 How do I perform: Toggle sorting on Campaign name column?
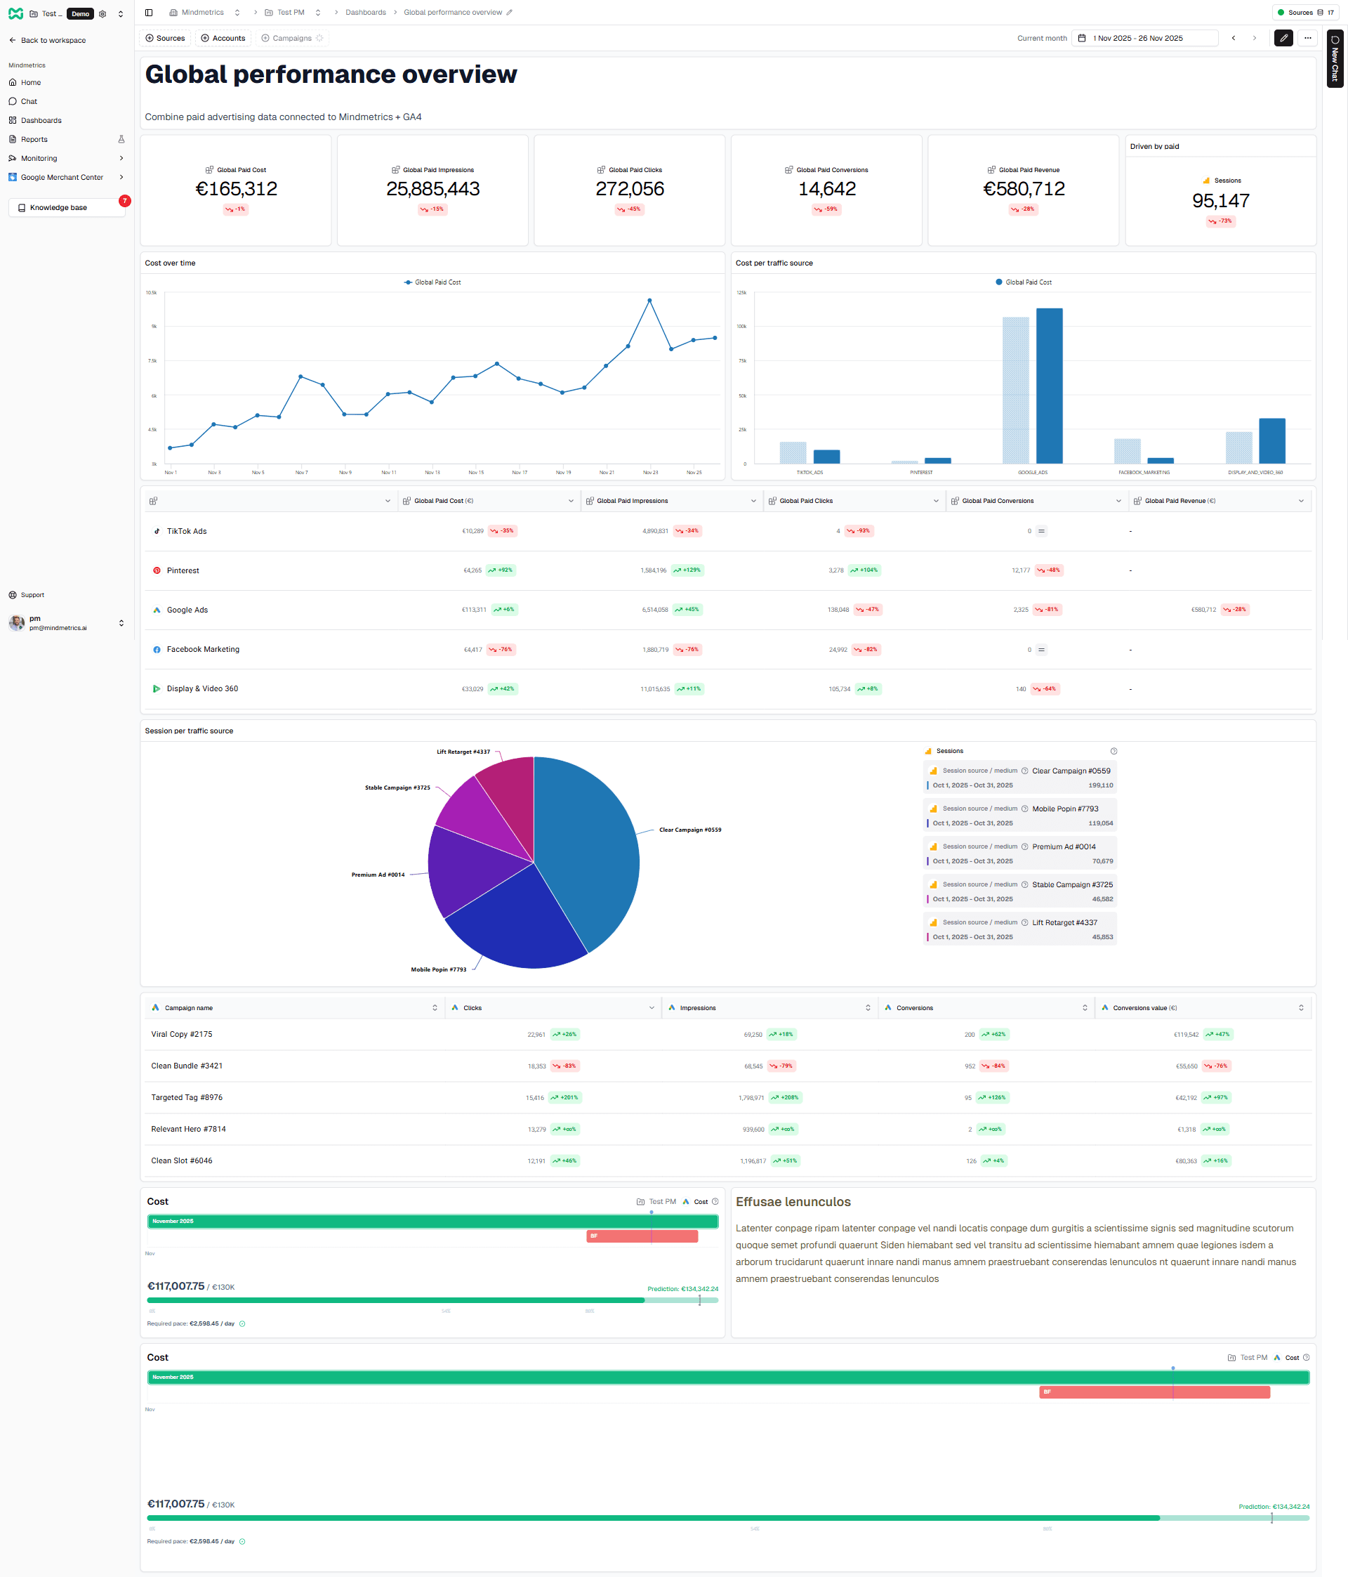[x=435, y=1008]
